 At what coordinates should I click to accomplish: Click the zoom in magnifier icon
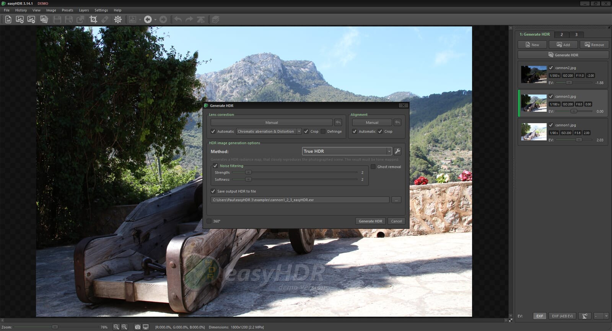point(124,327)
